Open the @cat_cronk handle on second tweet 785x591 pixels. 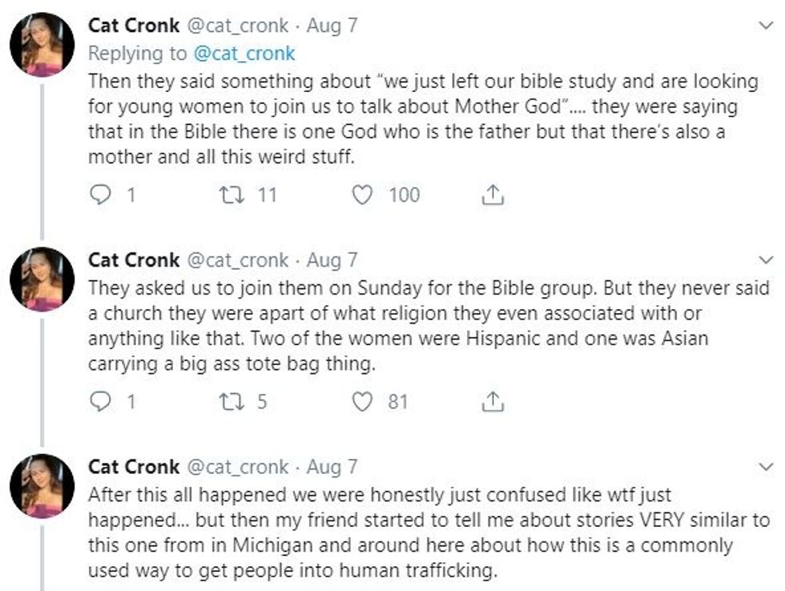tap(237, 260)
